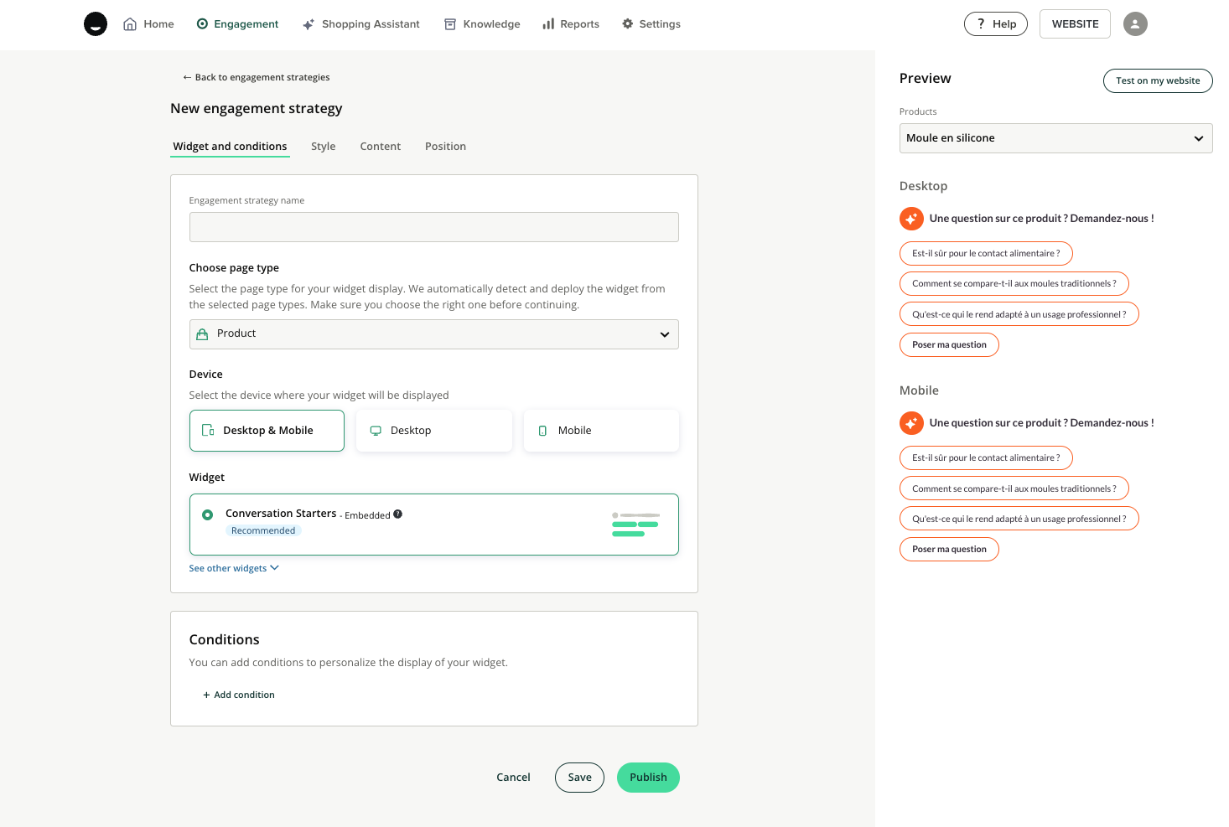
Task: Click the orange sparkle icon under Desktop preview
Action: [911, 219]
